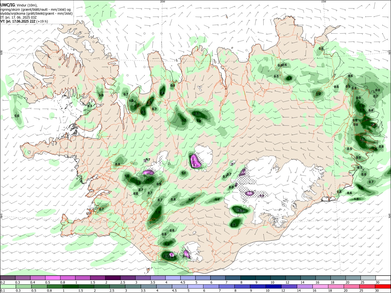Click the '20W' longitude label at the map top
Viewport: 391px width, 293px height.
coord(163,2)
